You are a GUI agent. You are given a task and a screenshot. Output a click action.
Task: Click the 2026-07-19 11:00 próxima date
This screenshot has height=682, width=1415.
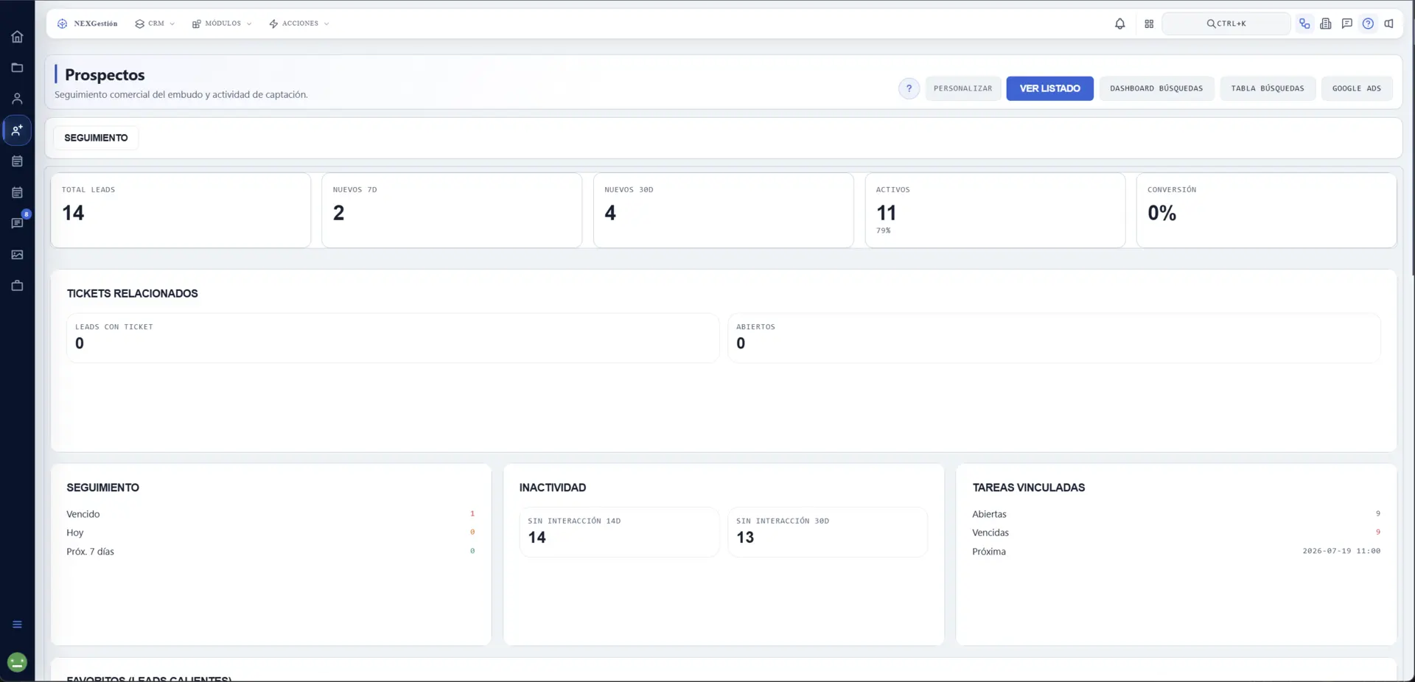(x=1341, y=551)
